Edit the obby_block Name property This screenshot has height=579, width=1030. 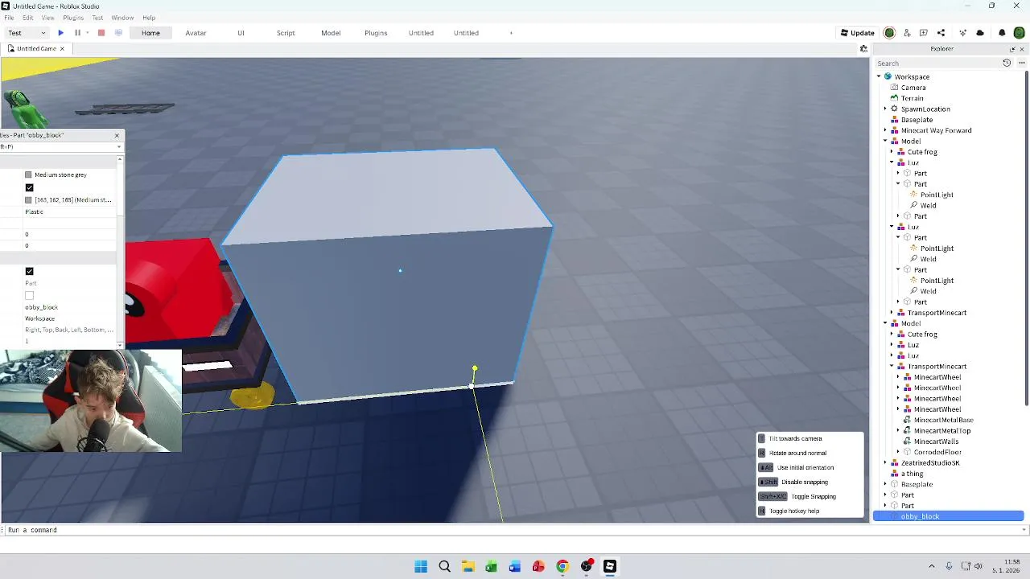pyautogui.click(x=68, y=307)
